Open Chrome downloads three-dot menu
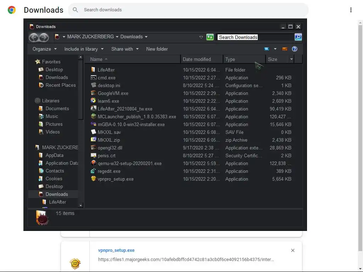Screen dimensions: 363x272 coord(351,10)
